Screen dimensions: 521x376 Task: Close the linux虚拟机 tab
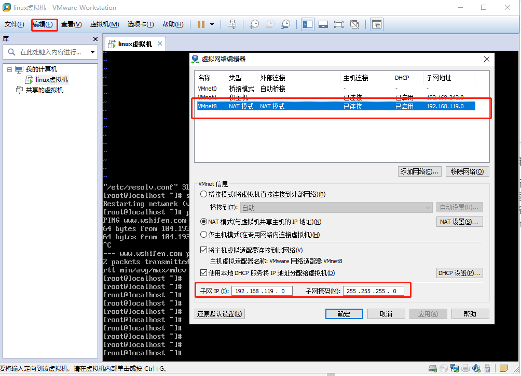160,44
